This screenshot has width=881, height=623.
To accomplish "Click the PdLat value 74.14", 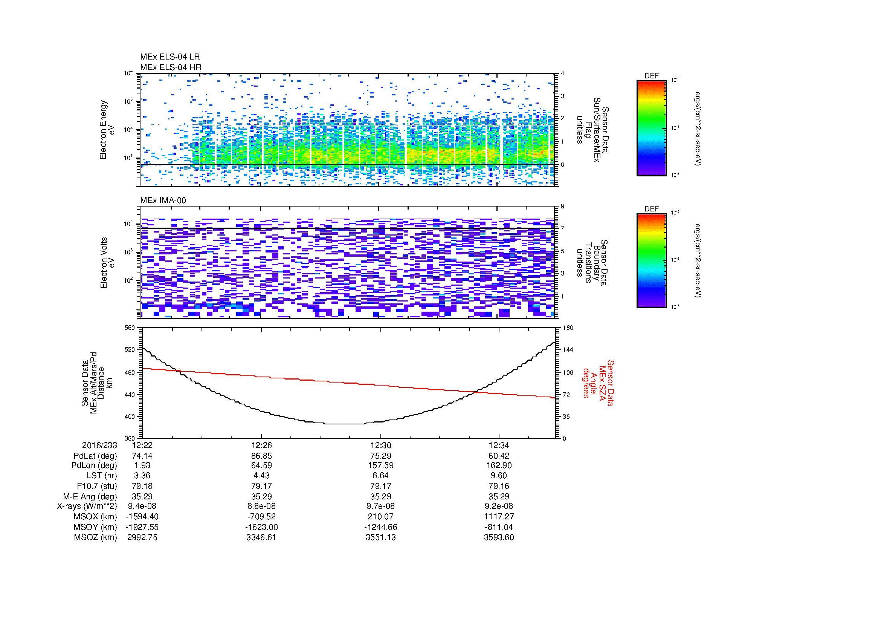I will [x=142, y=456].
